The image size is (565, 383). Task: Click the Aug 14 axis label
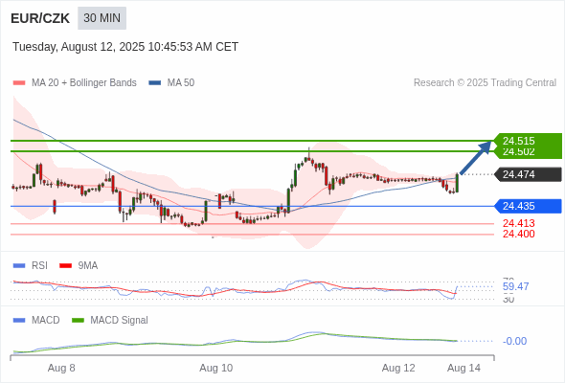pos(463,368)
